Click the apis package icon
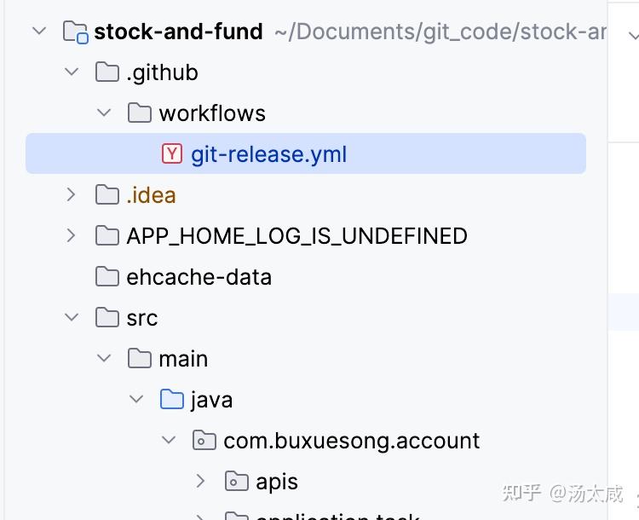 pyautogui.click(x=237, y=482)
